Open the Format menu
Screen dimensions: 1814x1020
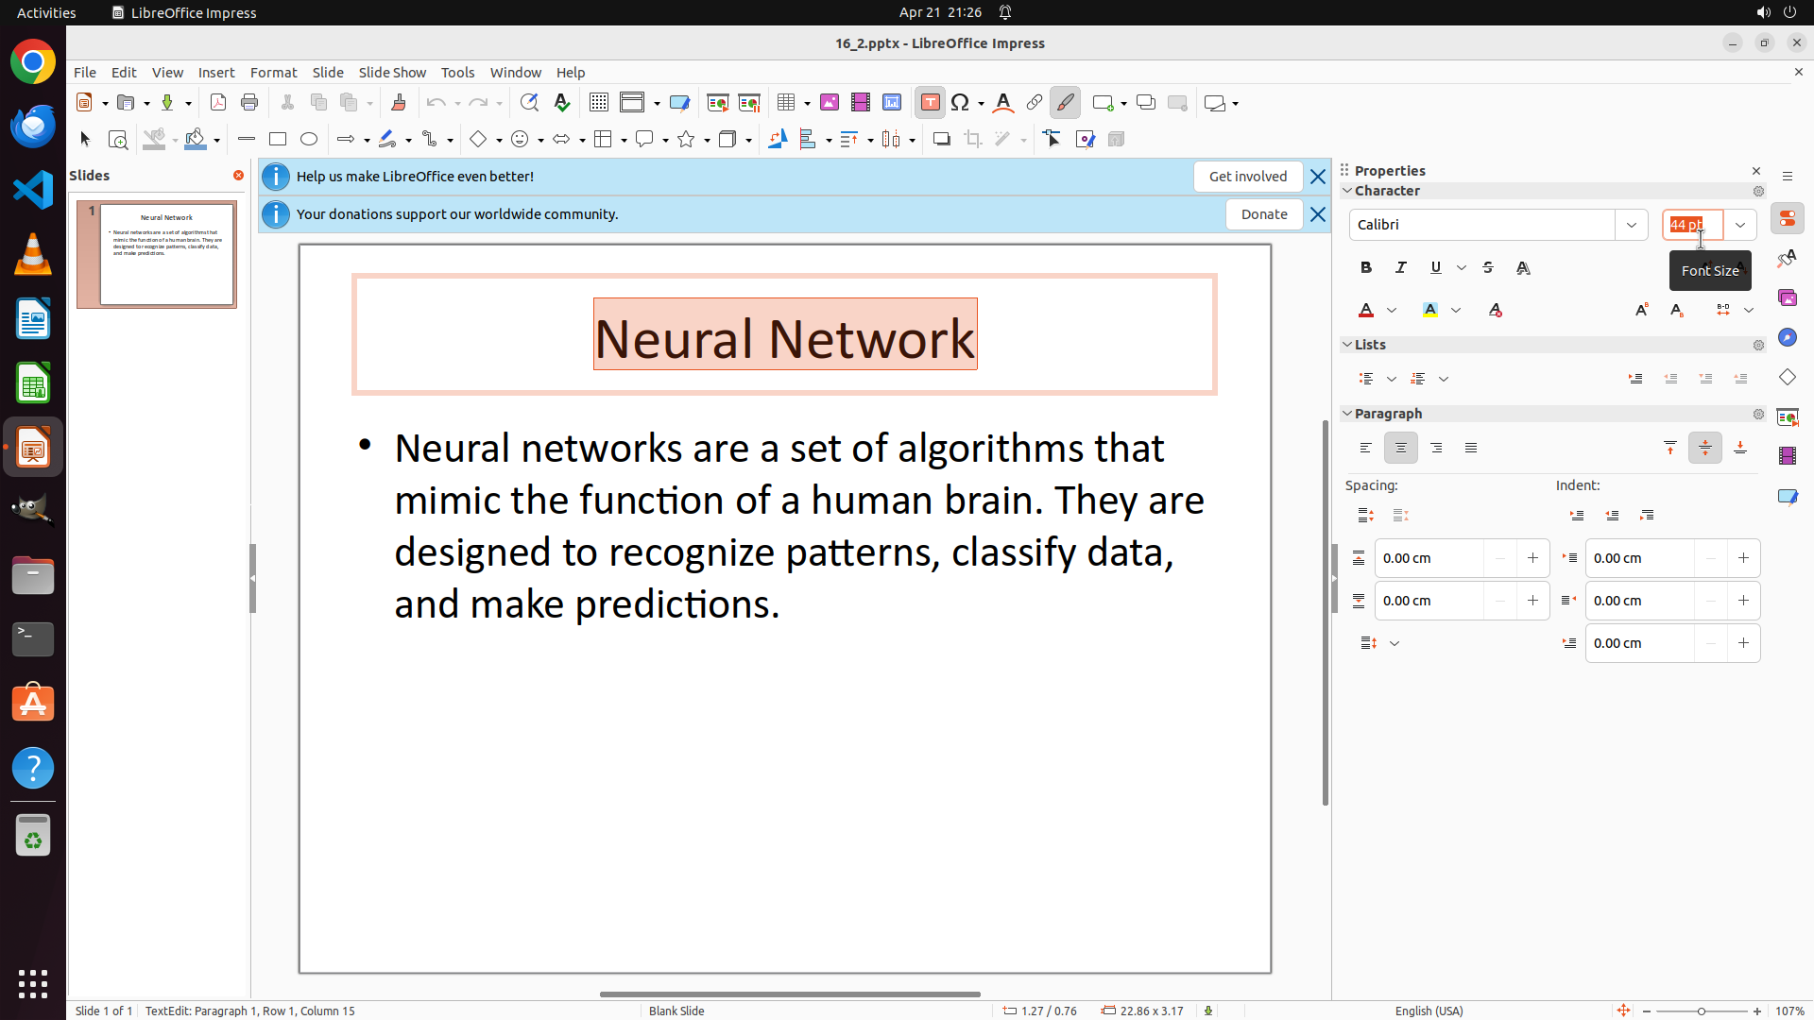point(273,73)
